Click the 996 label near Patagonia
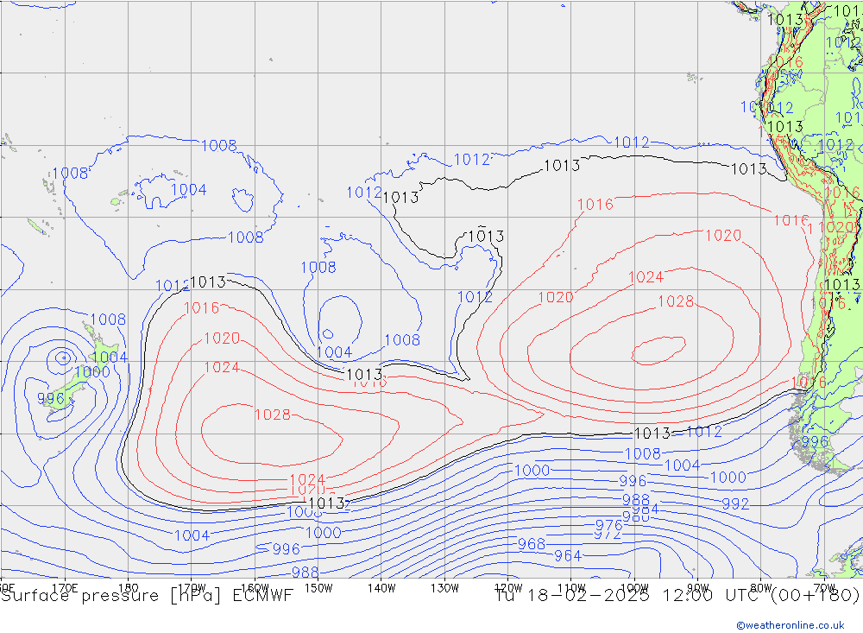This screenshot has height=633, width=863. point(815,442)
